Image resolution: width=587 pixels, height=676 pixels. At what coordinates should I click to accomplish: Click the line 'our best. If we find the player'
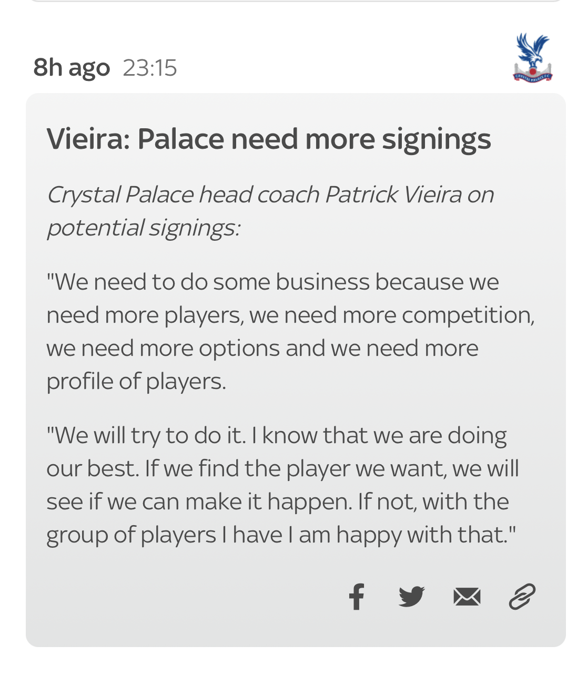pyautogui.click(x=282, y=468)
